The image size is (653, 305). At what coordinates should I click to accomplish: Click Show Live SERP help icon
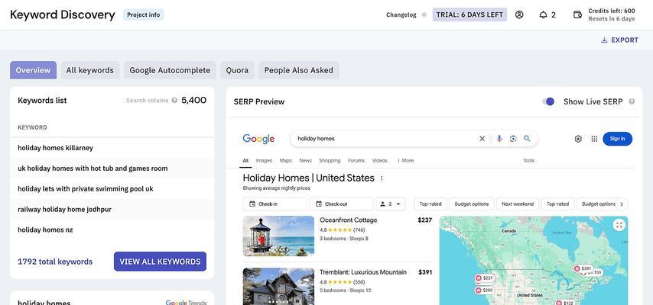click(x=632, y=101)
